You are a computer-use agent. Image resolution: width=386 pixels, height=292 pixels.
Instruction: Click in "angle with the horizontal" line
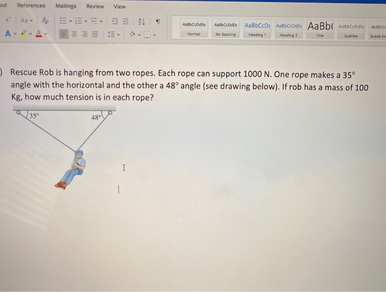[190, 86]
